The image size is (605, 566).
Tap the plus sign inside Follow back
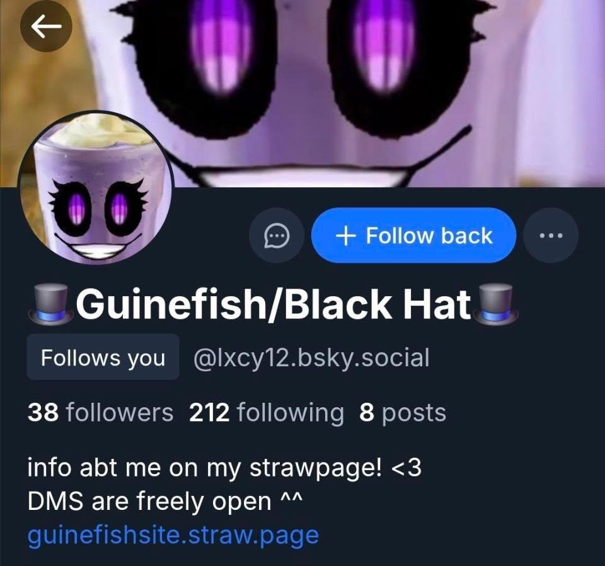coord(345,236)
